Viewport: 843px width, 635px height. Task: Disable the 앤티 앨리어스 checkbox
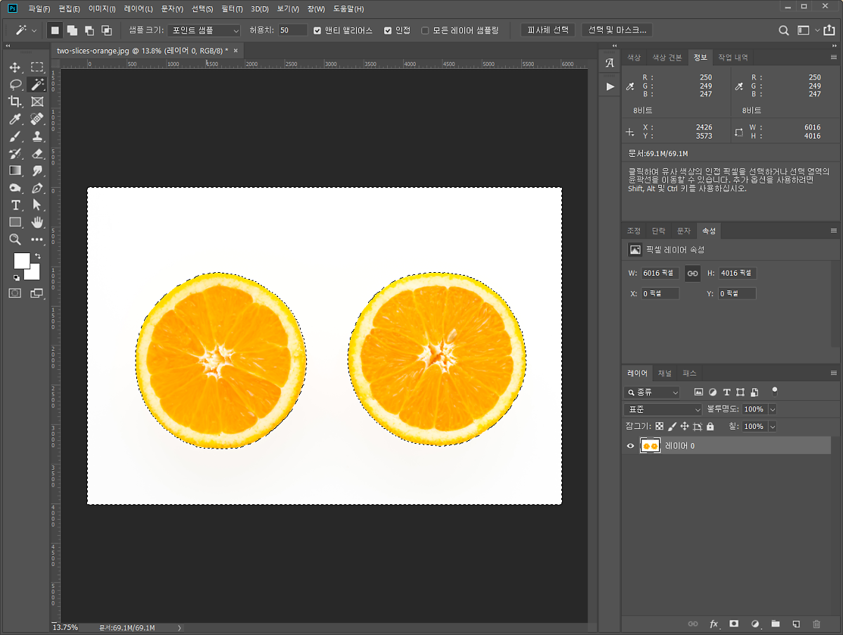pos(318,31)
